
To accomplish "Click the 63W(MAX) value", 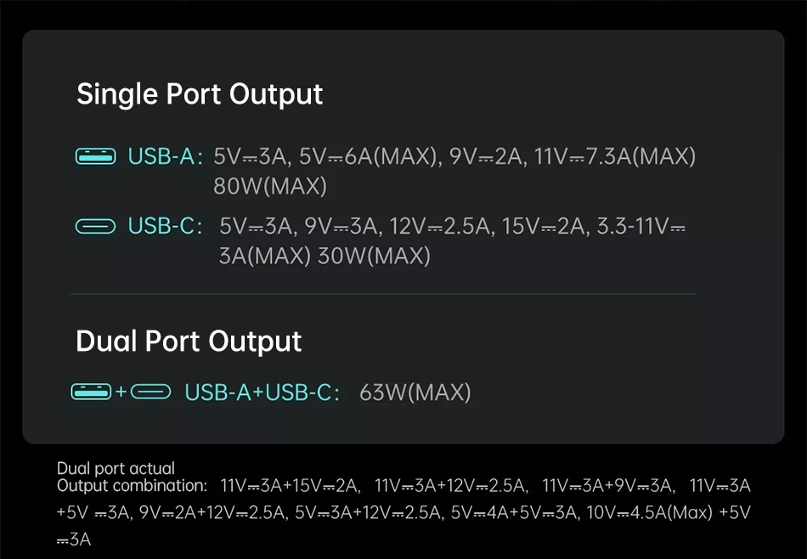I will pos(415,392).
